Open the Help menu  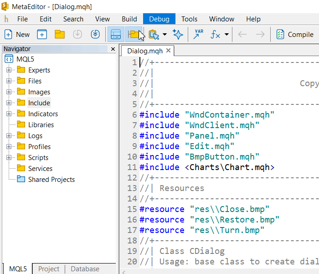click(253, 19)
